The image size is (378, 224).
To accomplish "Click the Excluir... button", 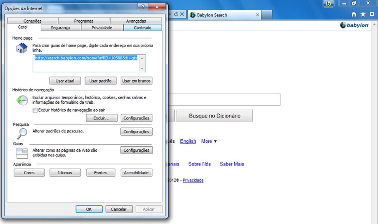I will pos(101,118).
